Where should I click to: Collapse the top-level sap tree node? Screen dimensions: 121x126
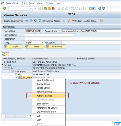[2, 65]
